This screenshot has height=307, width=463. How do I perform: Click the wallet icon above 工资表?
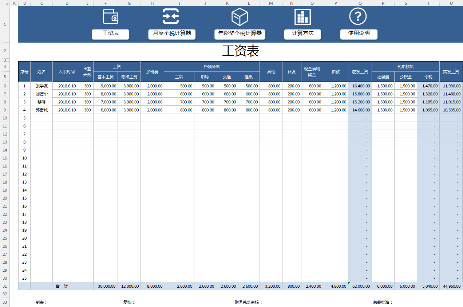click(111, 17)
